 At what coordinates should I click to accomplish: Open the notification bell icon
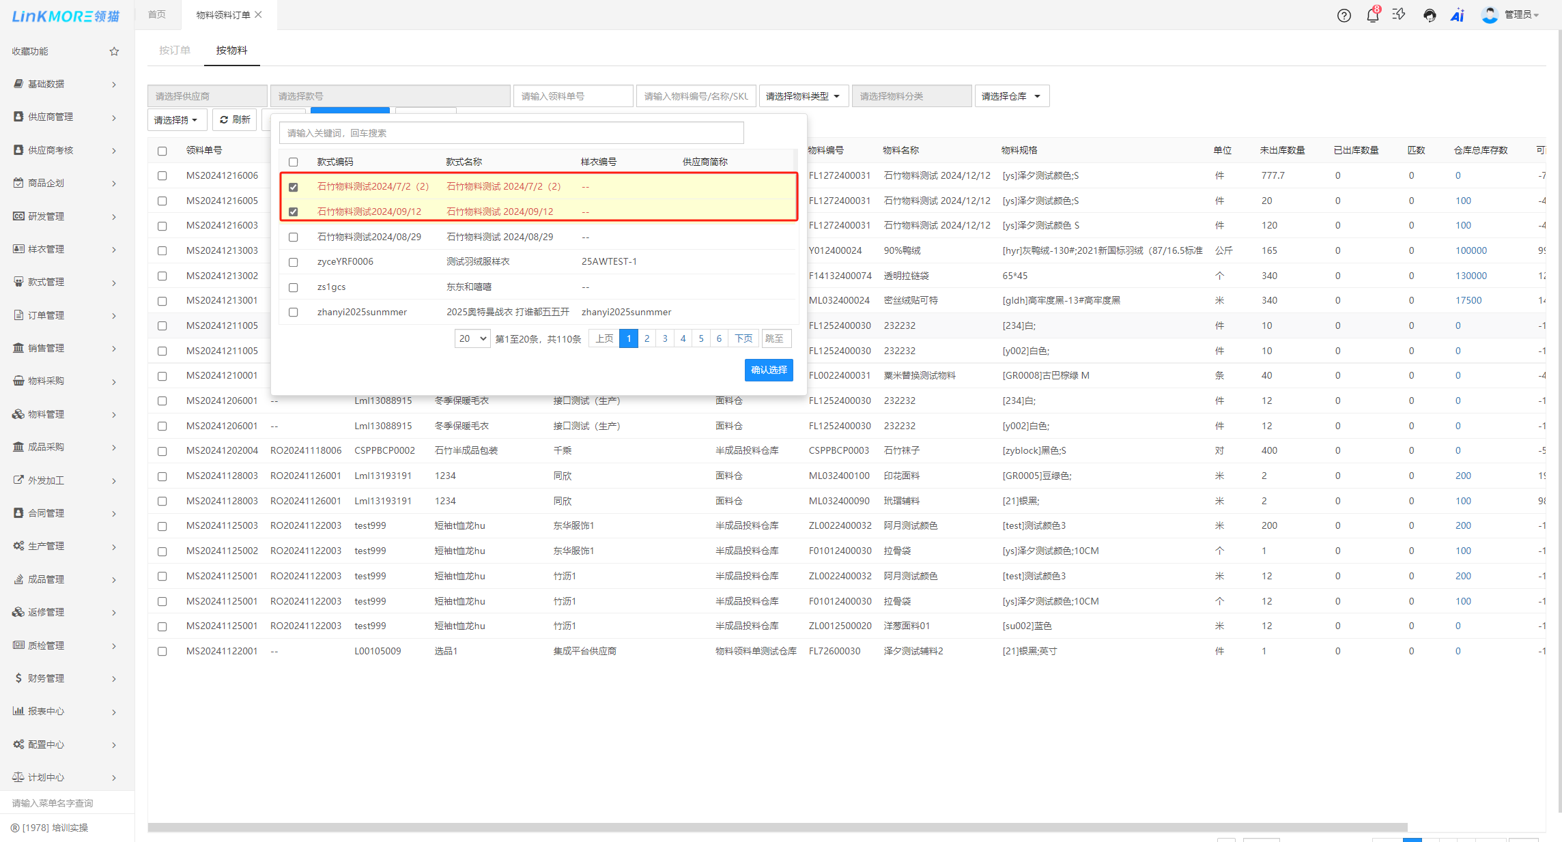[x=1372, y=15]
